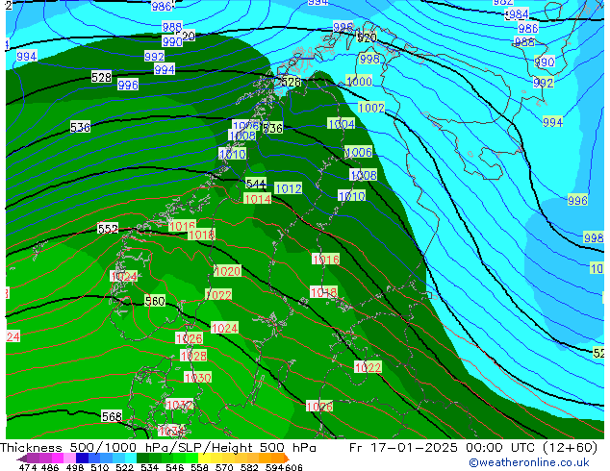Click the blue 1012 isobar label
Image resolution: width=610 pixels, height=471 pixels.
click(x=289, y=188)
